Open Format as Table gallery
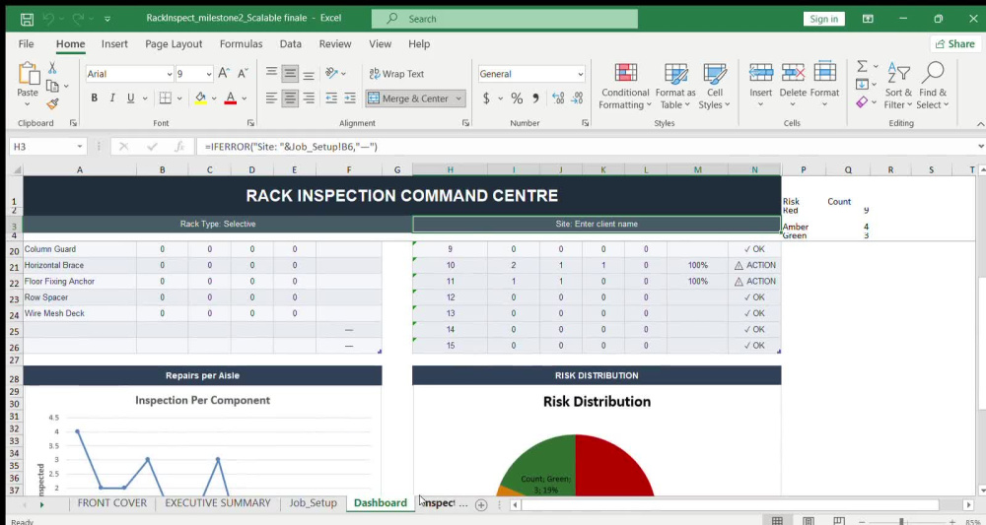Viewport: 986px width, 525px height. pos(675,86)
